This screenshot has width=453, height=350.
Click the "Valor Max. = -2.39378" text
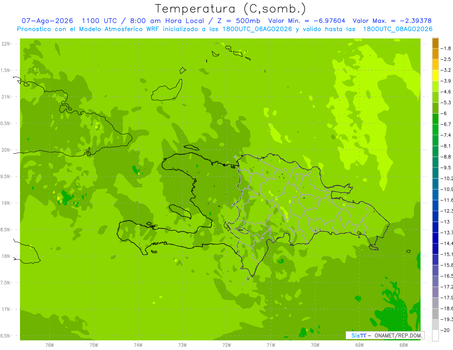[392, 21]
